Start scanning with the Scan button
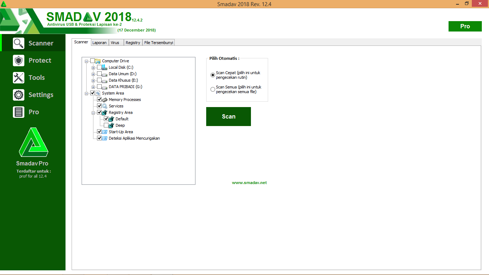The width and height of the screenshot is (489, 275). 228,116
